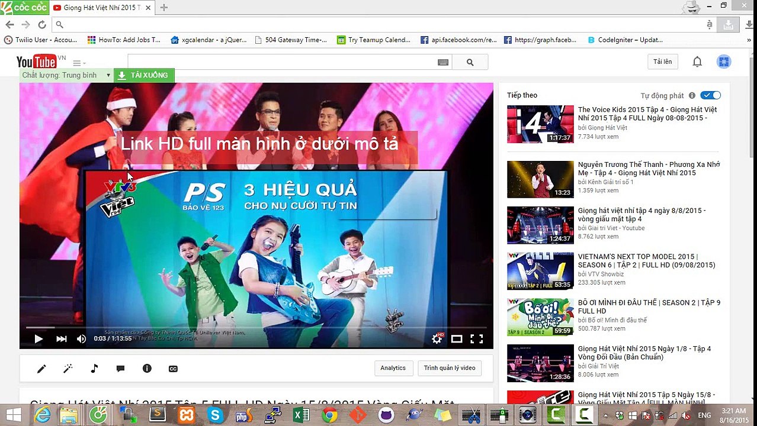Open Internet Explorer from taskbar
Viewport: 757px width, 426px height.
click(x=43, y=415)
